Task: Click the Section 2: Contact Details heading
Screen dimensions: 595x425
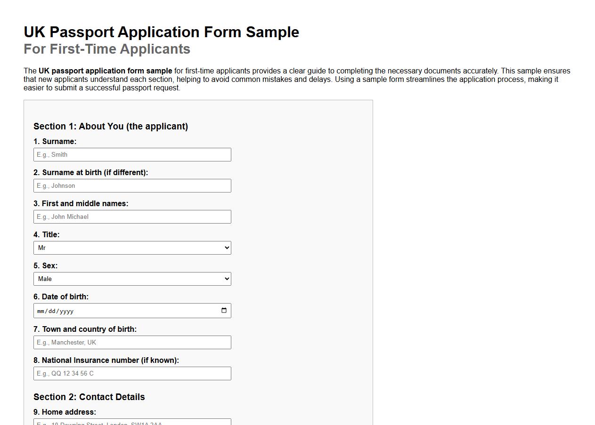Action: (x=89, y=397)
